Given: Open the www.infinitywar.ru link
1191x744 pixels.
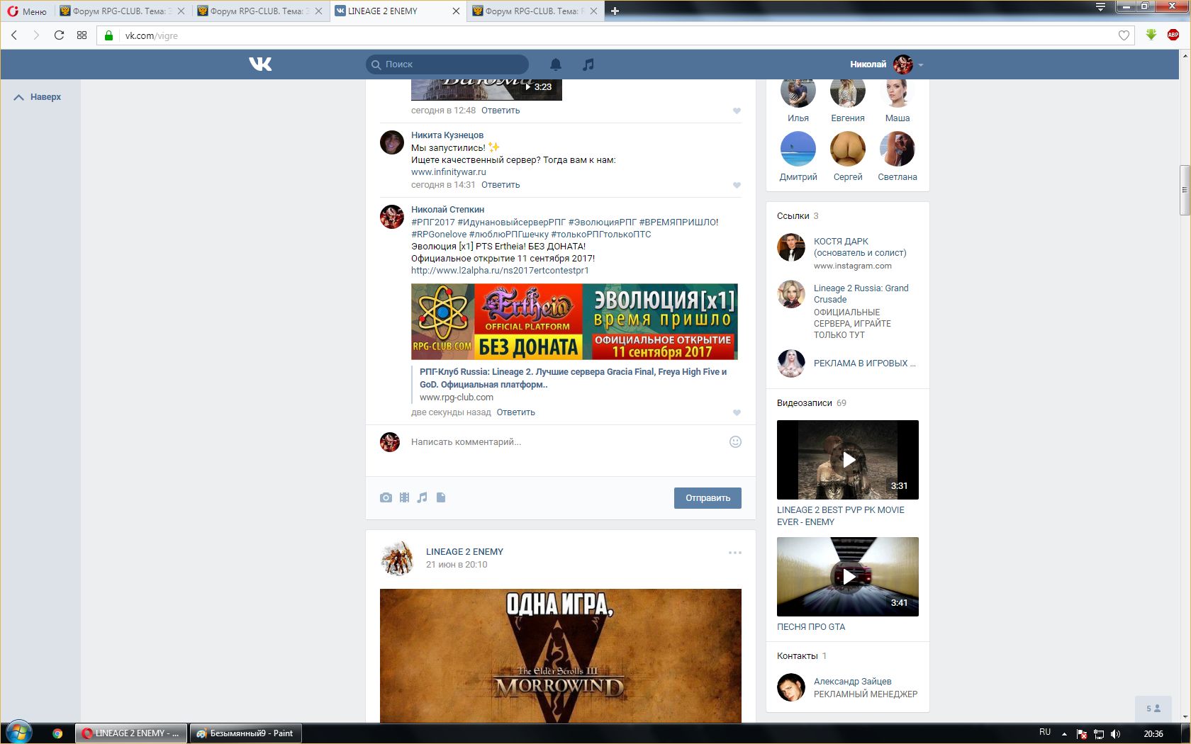Looking at the screenshot, I should 449,172.
